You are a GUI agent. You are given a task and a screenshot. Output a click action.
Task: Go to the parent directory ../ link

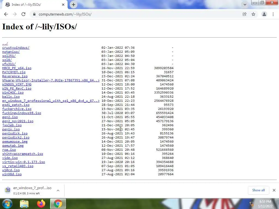point(5,44)
